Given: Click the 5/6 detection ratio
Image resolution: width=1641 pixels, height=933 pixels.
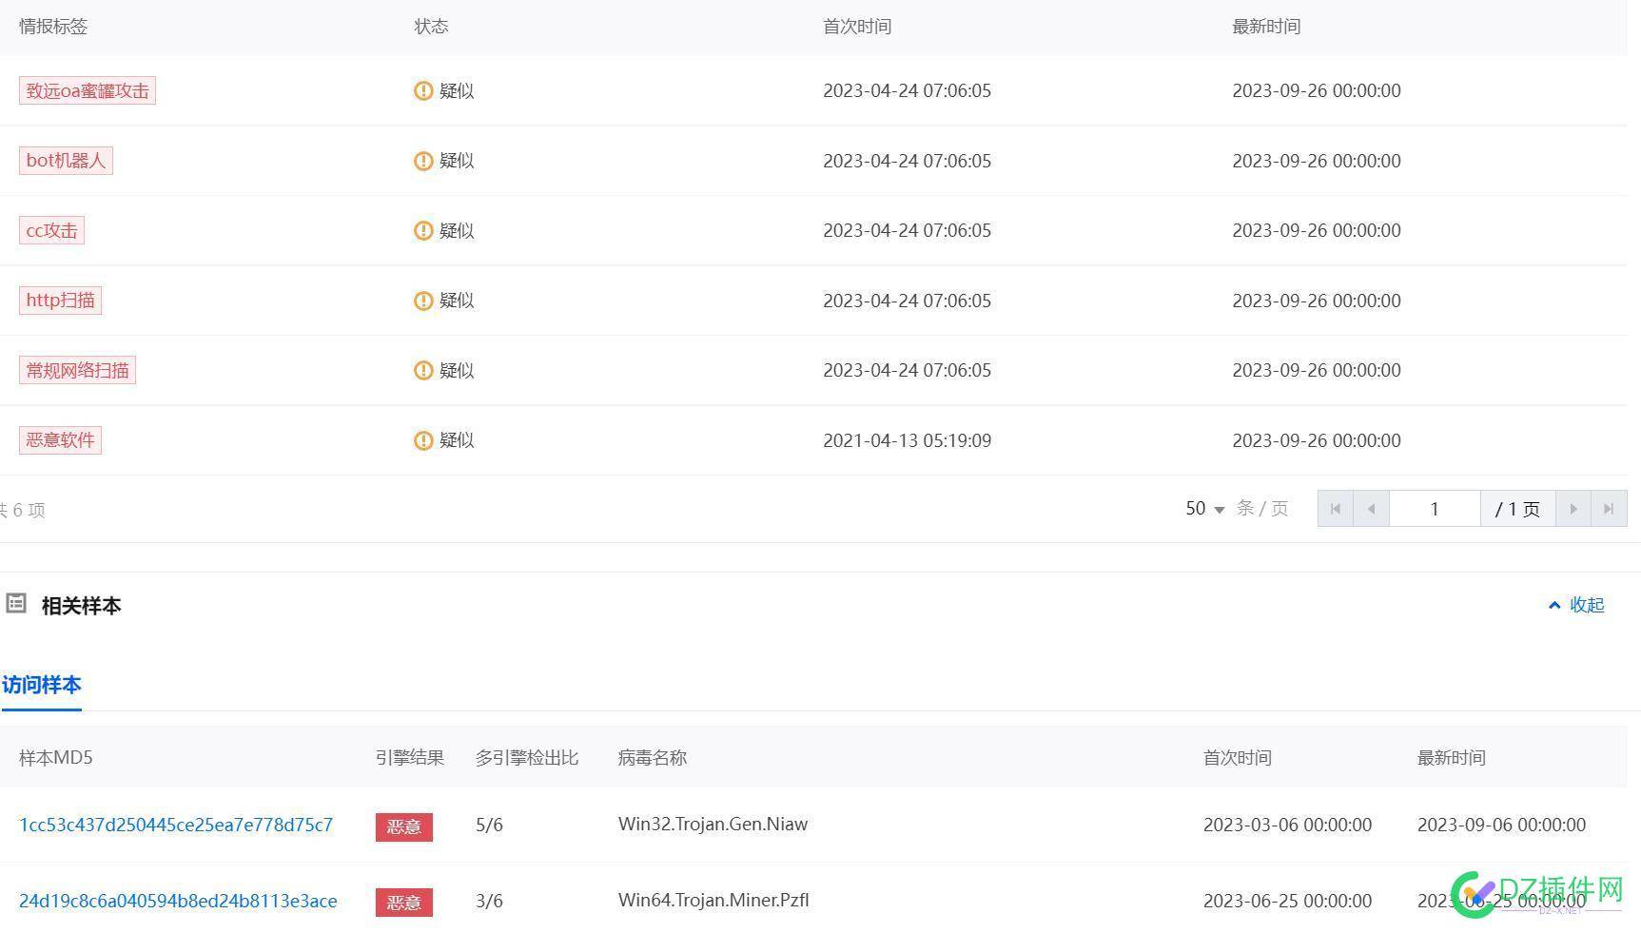Looking at the screenshot, I should [489, 825].
